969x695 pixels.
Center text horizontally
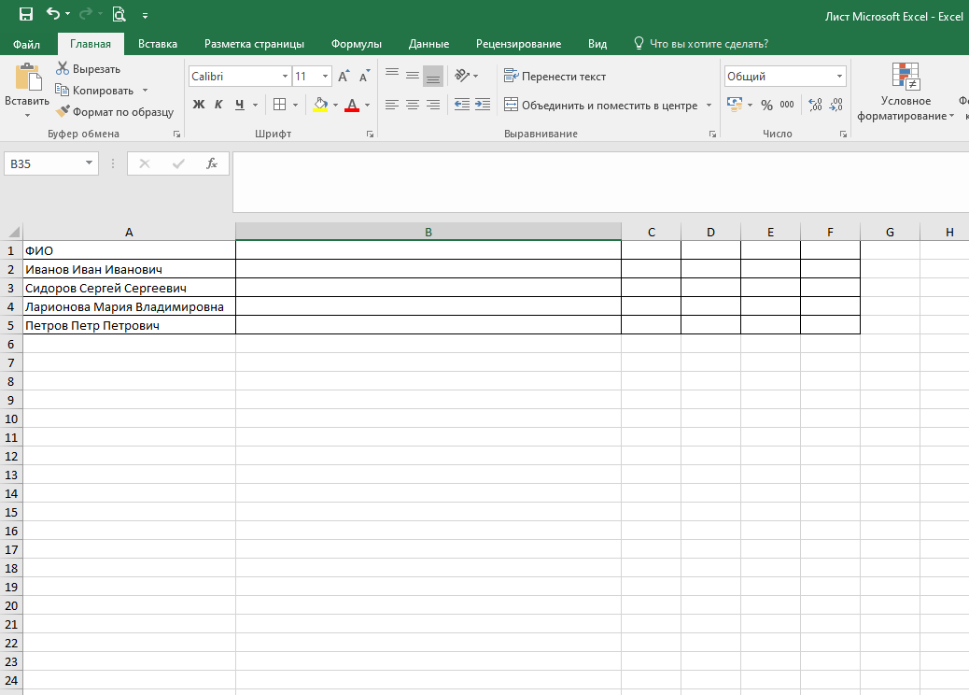pos(413,105)
